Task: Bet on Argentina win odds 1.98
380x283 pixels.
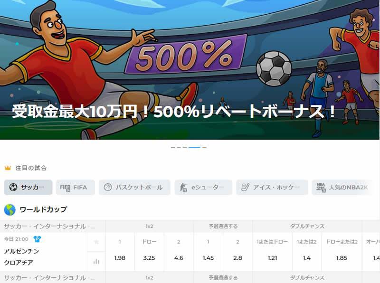Action: 120,258
